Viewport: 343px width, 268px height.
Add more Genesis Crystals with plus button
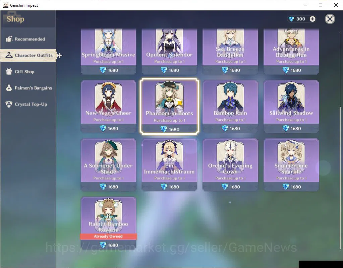312,19
